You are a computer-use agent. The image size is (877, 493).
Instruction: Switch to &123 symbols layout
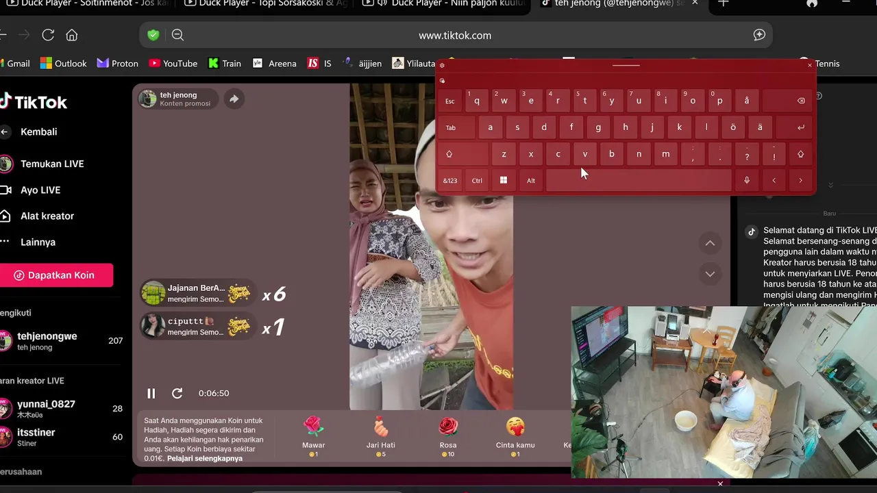tap(449, 181)
